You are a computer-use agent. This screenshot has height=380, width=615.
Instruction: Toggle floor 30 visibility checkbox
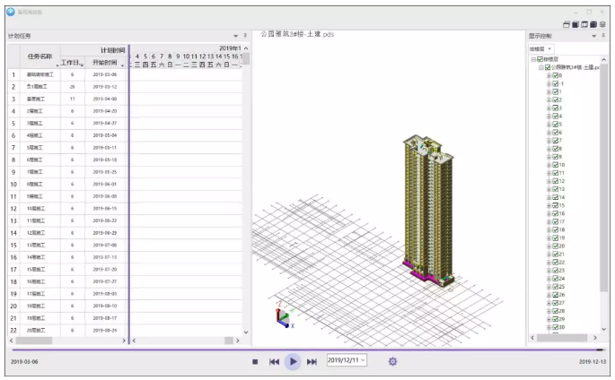point(555,327)
